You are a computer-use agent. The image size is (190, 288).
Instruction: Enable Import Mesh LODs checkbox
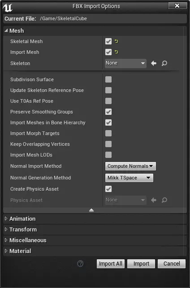click(108, 155)
